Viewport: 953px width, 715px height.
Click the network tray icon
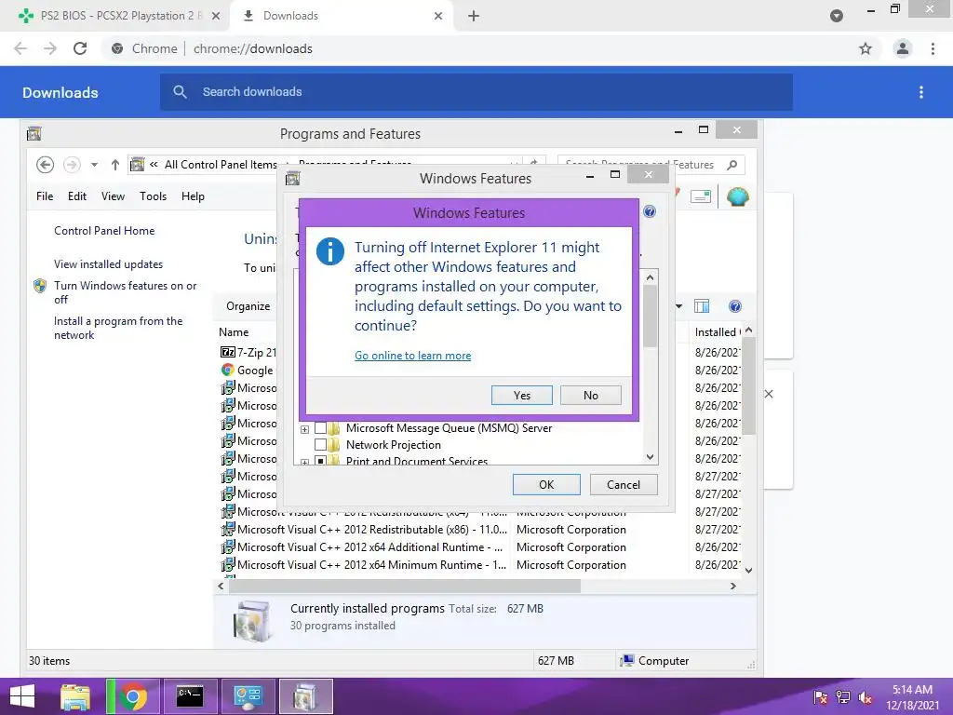[x=843, y=697]
